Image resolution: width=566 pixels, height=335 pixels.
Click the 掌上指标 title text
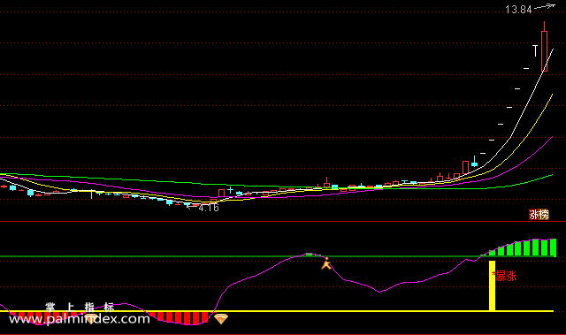click(80, 308)
